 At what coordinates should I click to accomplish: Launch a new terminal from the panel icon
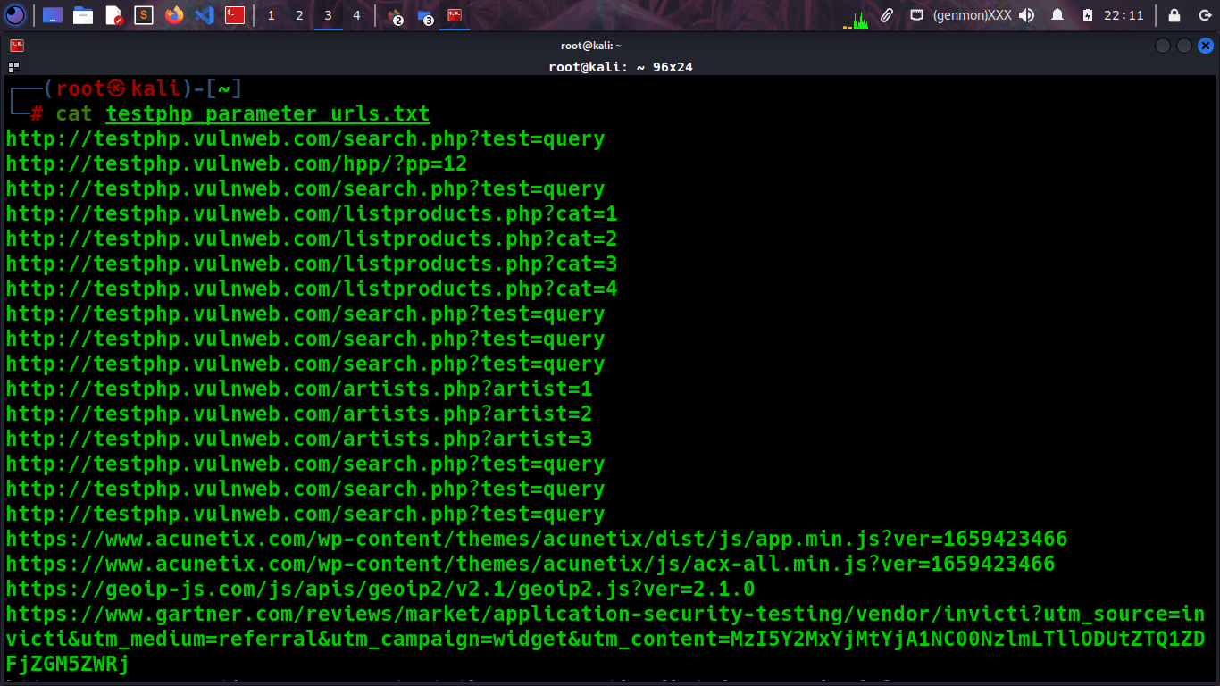pos(234,14)
